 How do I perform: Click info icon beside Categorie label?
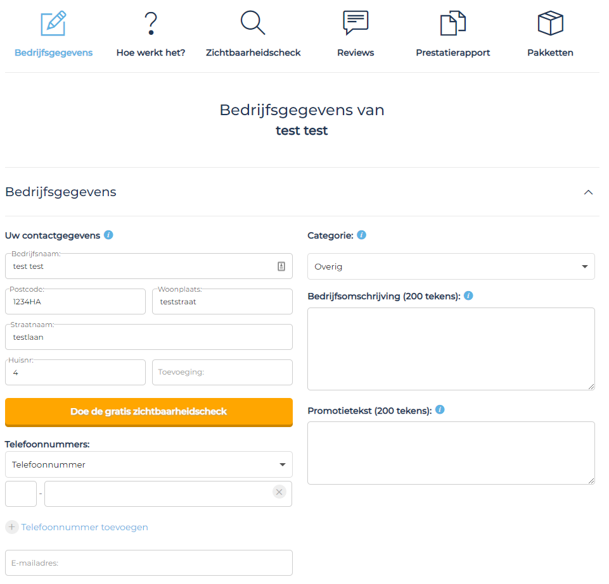coord(362,235)
